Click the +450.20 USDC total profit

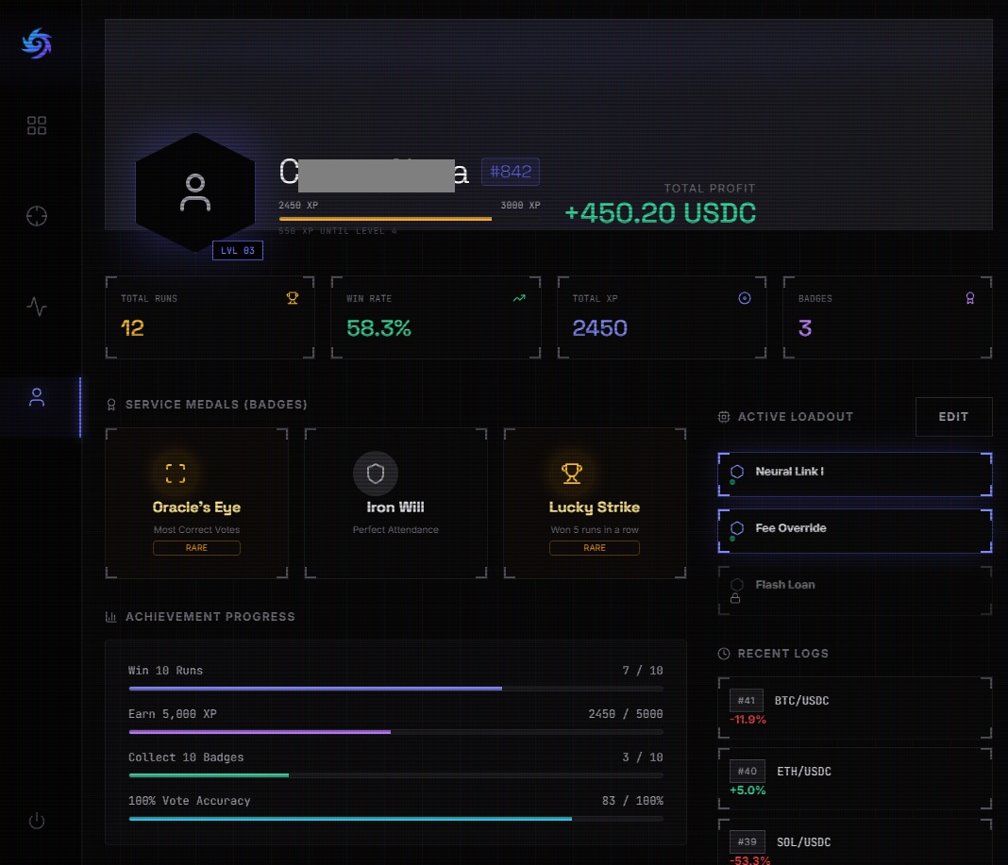click(x=661, y=213)
